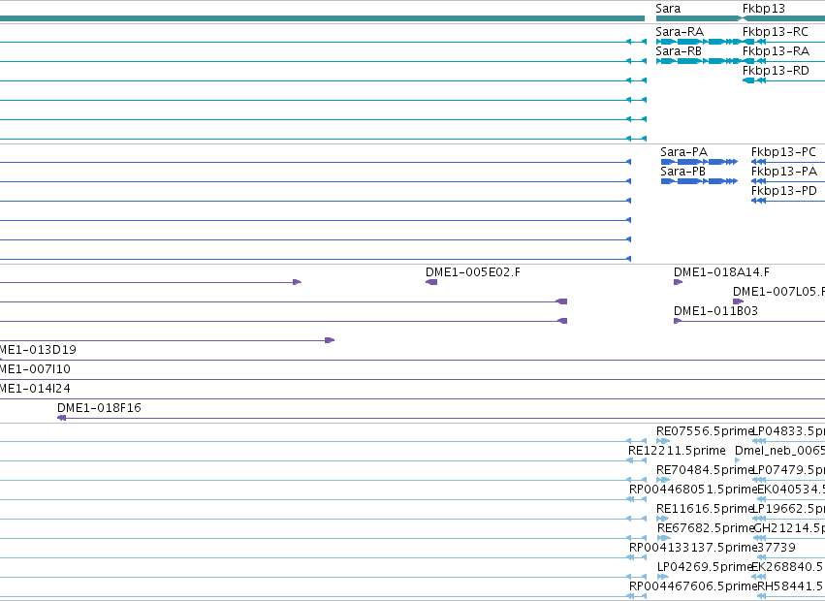Viewport: 825px width, 601px height.
Task: Select the RE07556.5prime EST label
Action: point(705,431)
